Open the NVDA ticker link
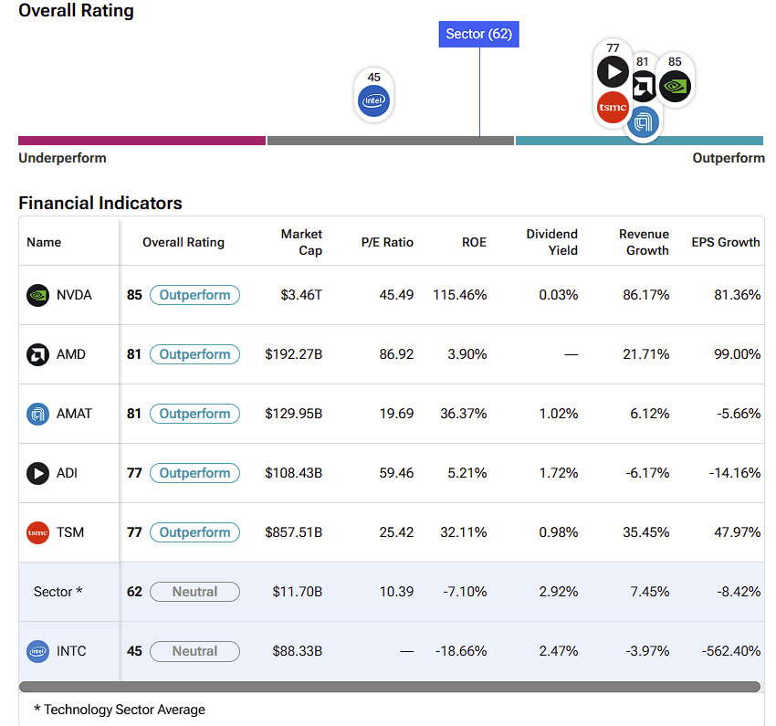This screenshot has width=776, height=726. [74, 295]
